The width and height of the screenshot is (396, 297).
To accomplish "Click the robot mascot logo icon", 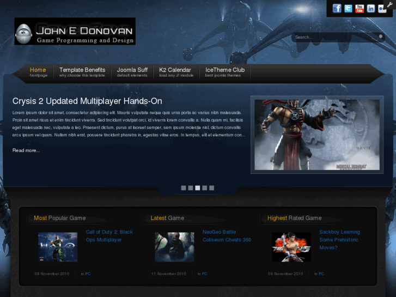I will click(x=23, y=34).
